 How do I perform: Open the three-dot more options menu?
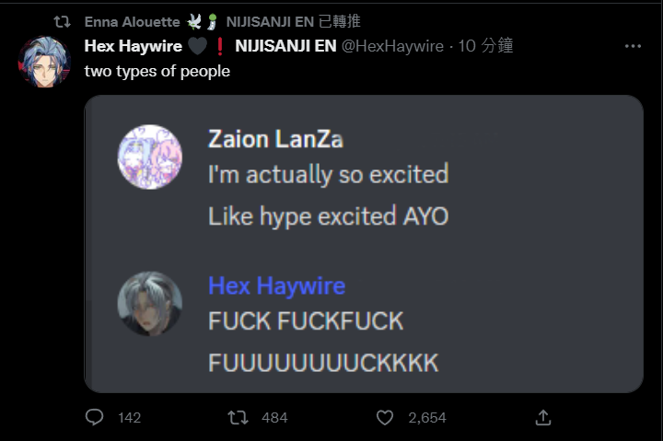pos(633,46)
